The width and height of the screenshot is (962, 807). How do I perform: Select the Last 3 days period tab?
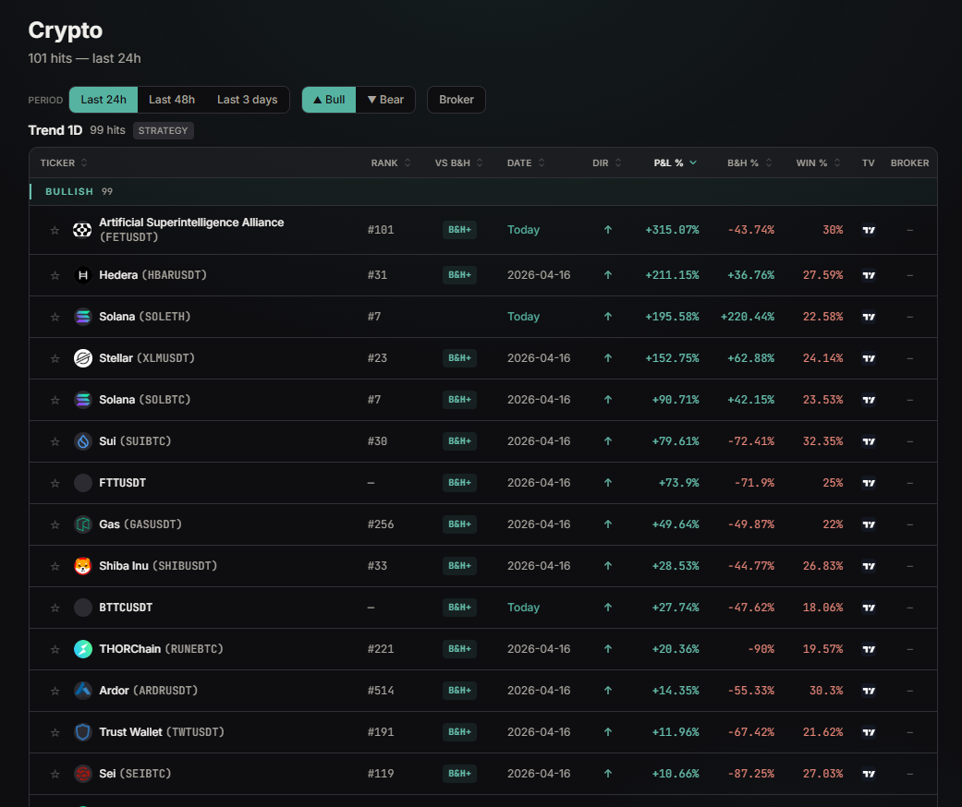point(248,100)
